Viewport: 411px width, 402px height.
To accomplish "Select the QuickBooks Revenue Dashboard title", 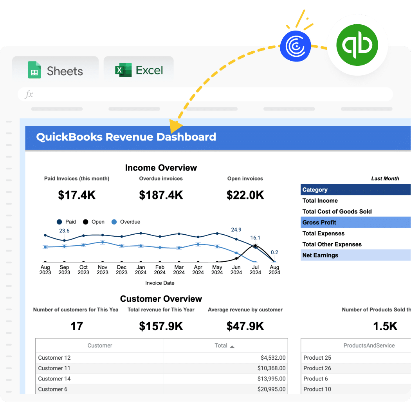I will [x=126, y=137].
